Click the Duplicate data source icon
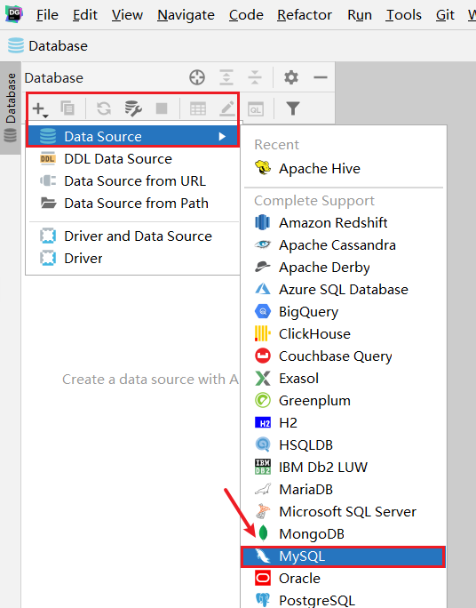 coord(67,108)
